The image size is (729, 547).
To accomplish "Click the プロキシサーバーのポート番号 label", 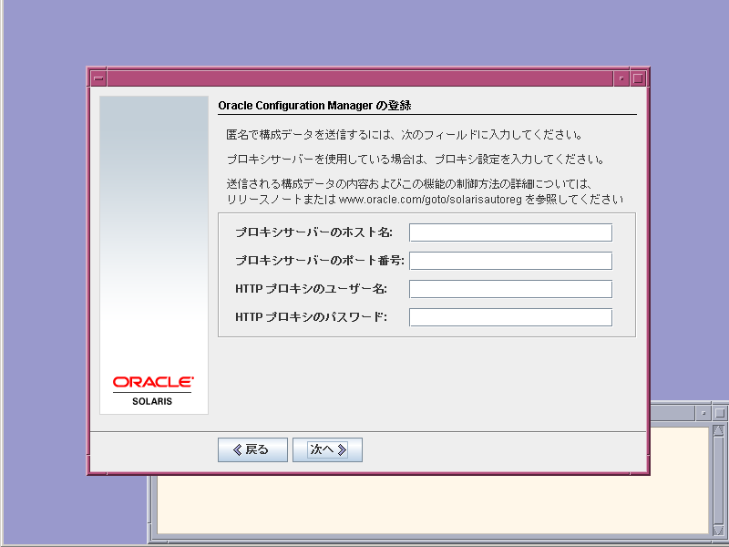I will [320, 261].
